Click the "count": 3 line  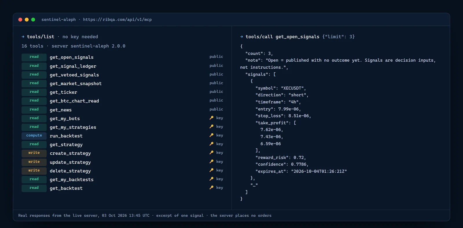coord(259,54)
